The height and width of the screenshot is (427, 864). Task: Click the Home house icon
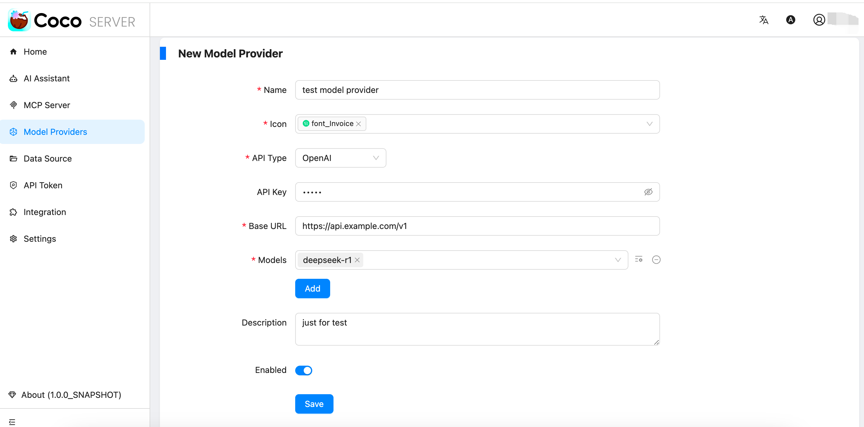[13, 52]
